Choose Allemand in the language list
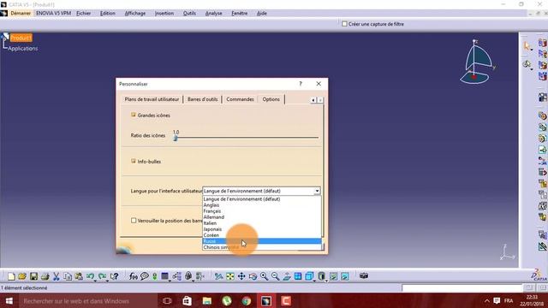 point(261,216)
